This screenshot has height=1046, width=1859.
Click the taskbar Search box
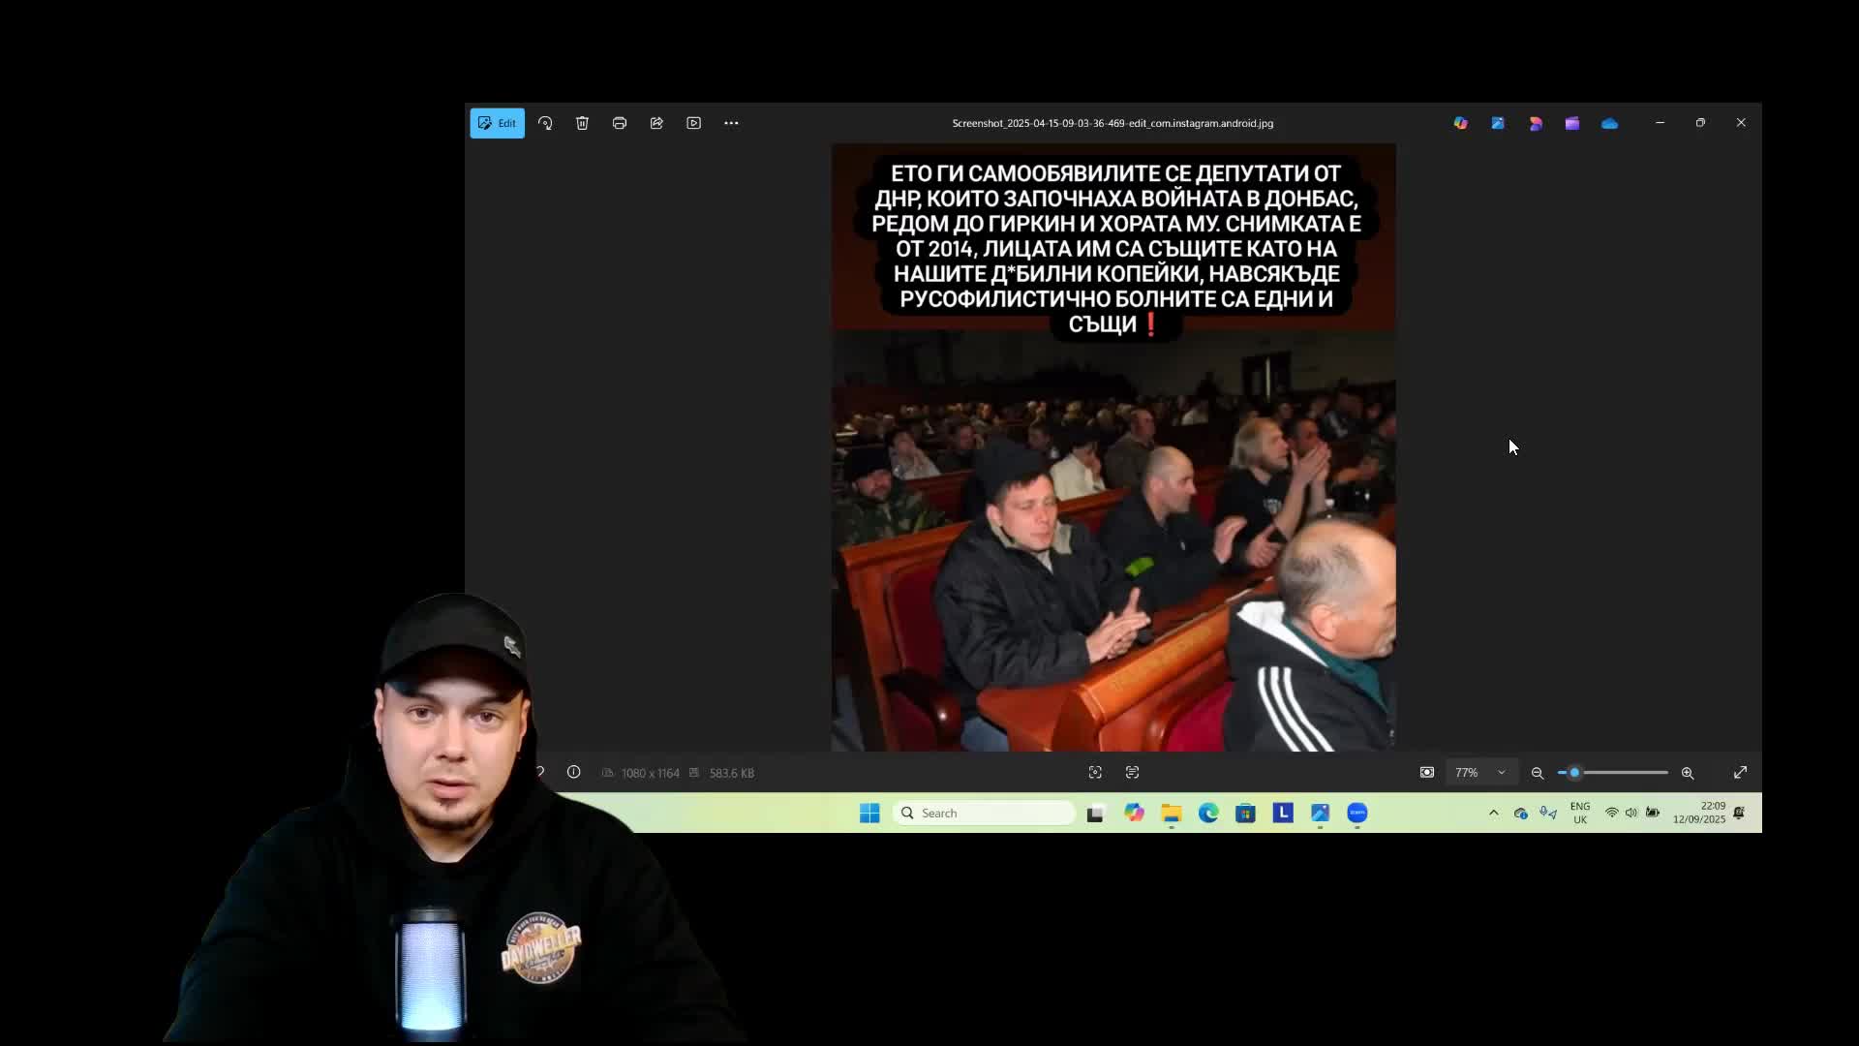point(984,813)
